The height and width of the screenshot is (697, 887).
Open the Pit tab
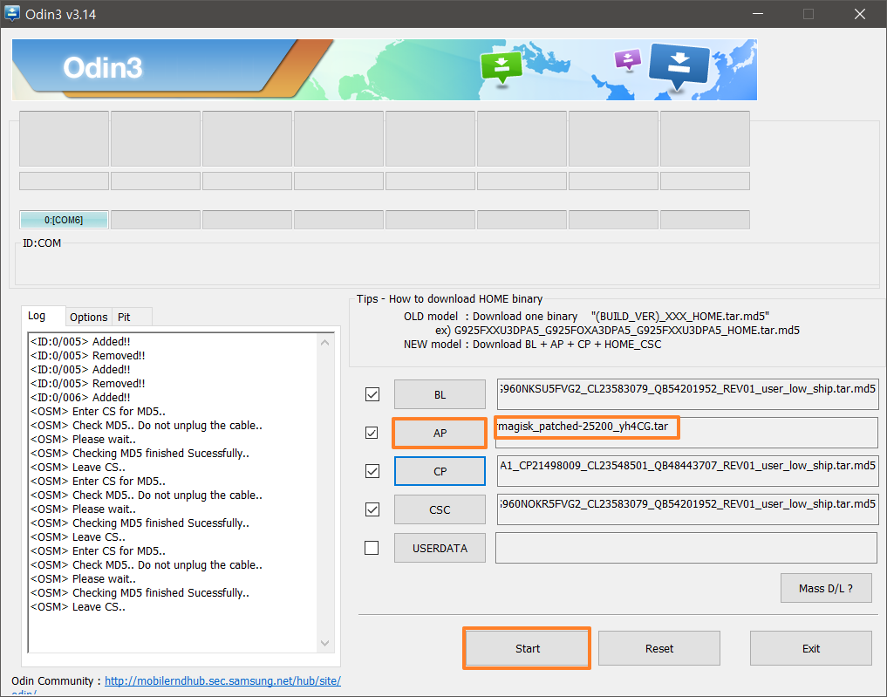pyautogui.click(x=124, y=317)
